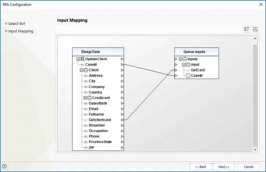Click the GetCard input connector arrow
The image size is (266, 172).
(176, 70)
